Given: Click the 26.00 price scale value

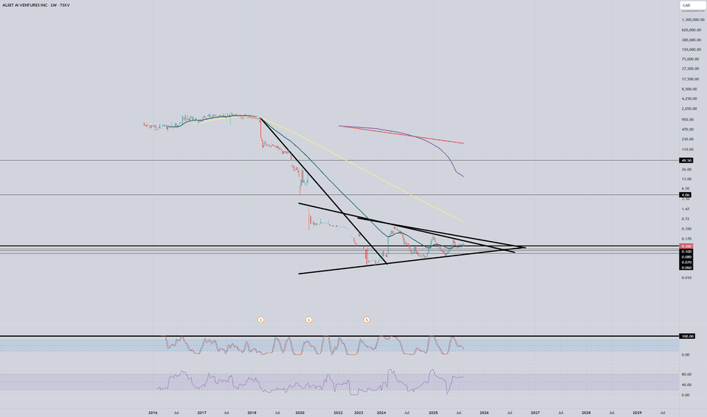Looking at the screenshot, I should click(x=687, y=170).
